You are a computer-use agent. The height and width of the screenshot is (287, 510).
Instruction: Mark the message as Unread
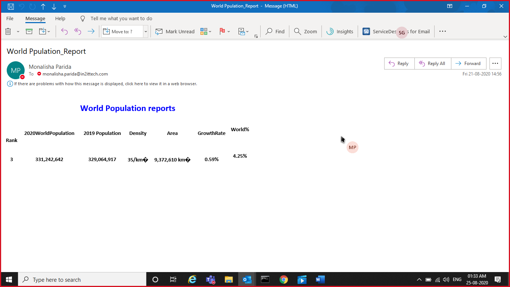175,31
